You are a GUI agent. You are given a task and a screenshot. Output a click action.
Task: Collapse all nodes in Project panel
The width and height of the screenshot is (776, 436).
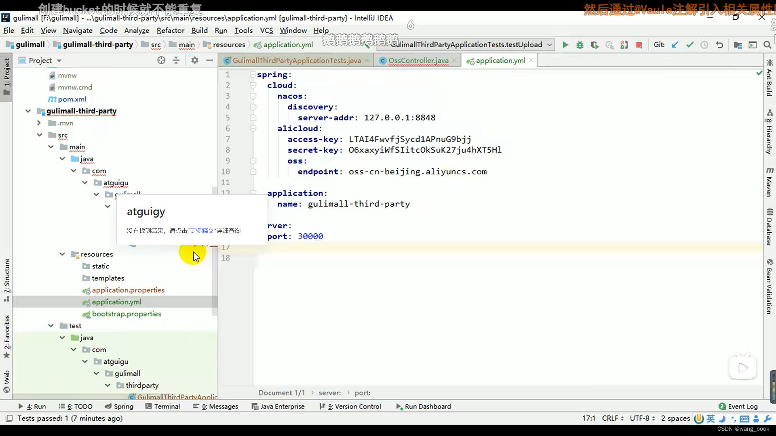176,61
